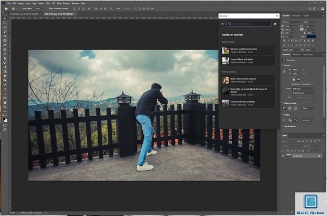Select the Eyedropper tool
327x216 pixels.
[5, 45]
